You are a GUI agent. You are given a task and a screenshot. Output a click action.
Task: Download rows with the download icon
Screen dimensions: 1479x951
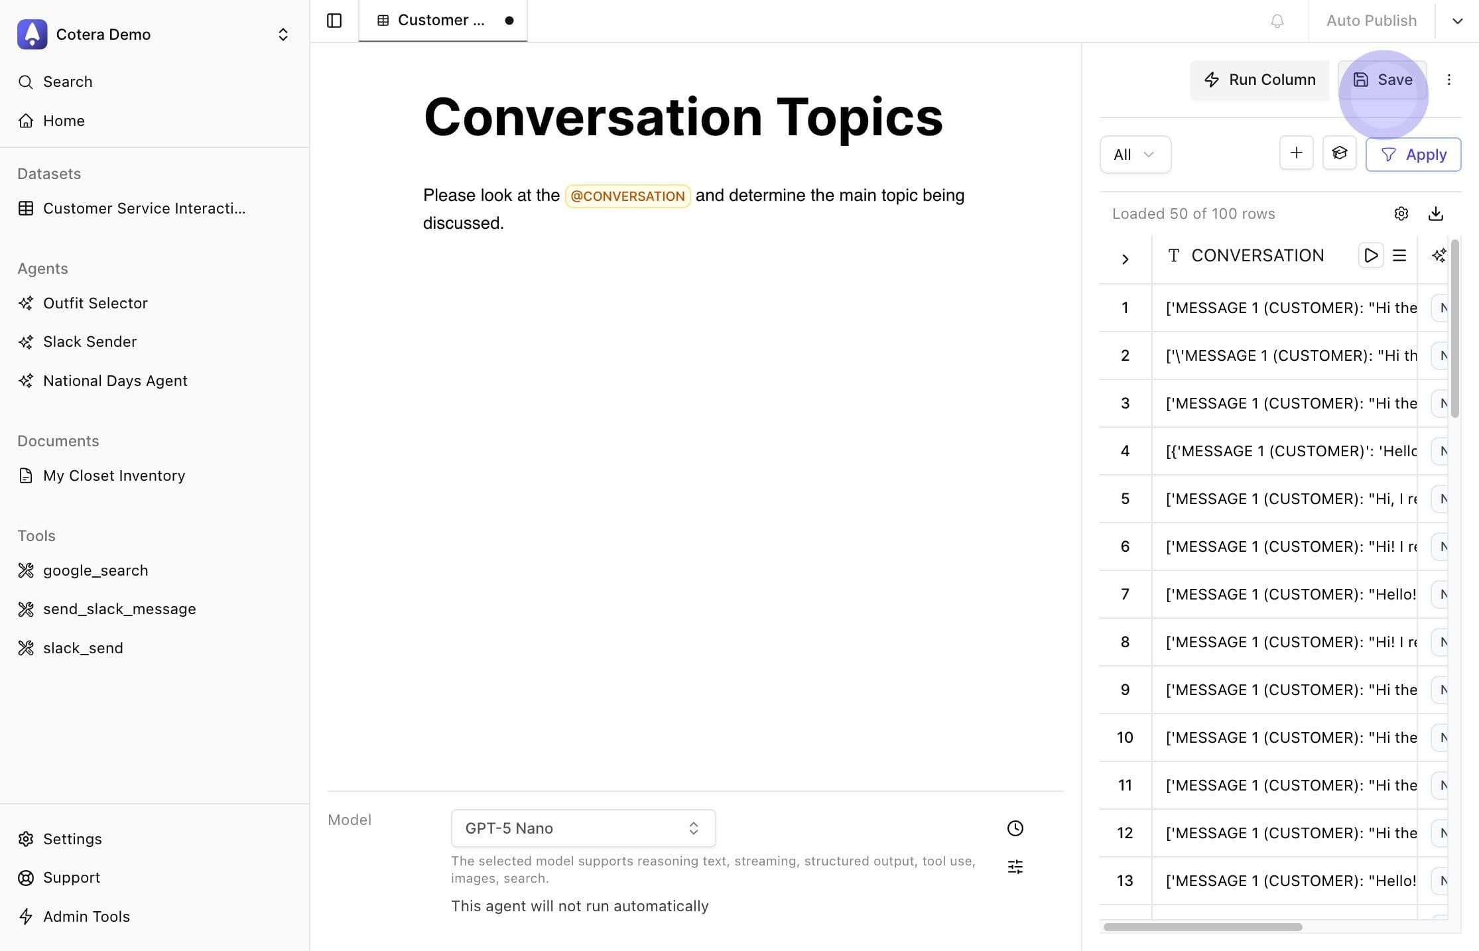[x=1435, y=214]
